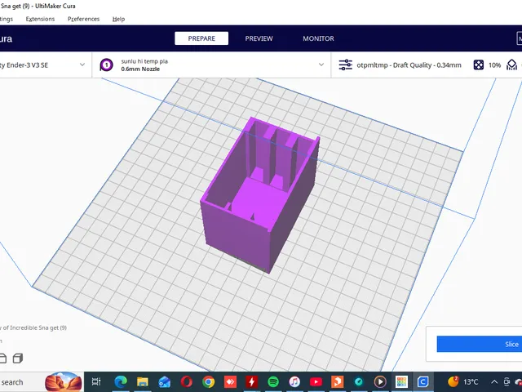522x392 pixels.
Task: Click the 'Incredible Sna get (9)' job name
Action: pos(38,327)
